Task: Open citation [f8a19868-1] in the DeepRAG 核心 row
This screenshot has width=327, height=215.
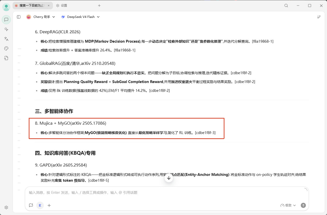Action: 263,41
